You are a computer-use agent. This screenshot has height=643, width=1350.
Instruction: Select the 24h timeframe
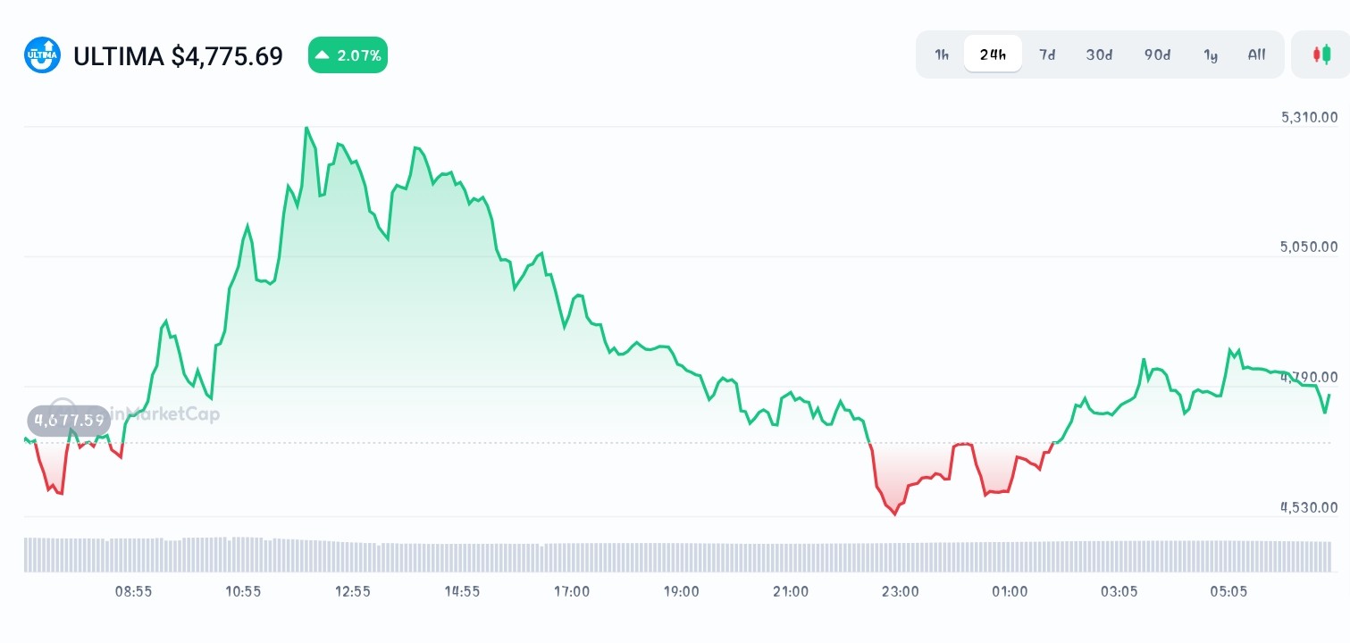[993, 54]
